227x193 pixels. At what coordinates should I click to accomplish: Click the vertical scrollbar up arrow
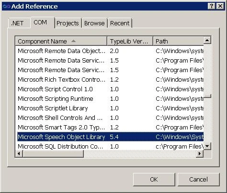point(207,40)
